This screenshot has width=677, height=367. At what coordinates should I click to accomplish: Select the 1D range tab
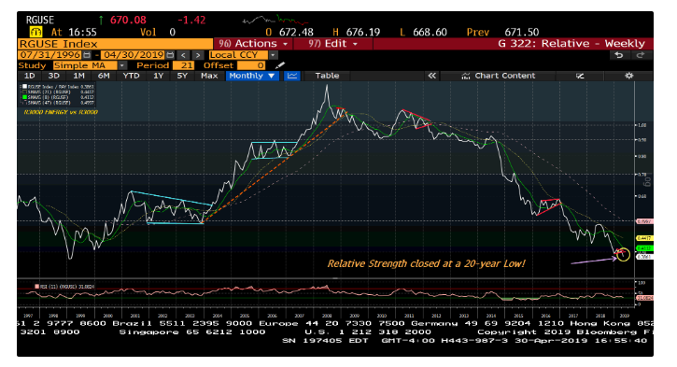(29, 76)
